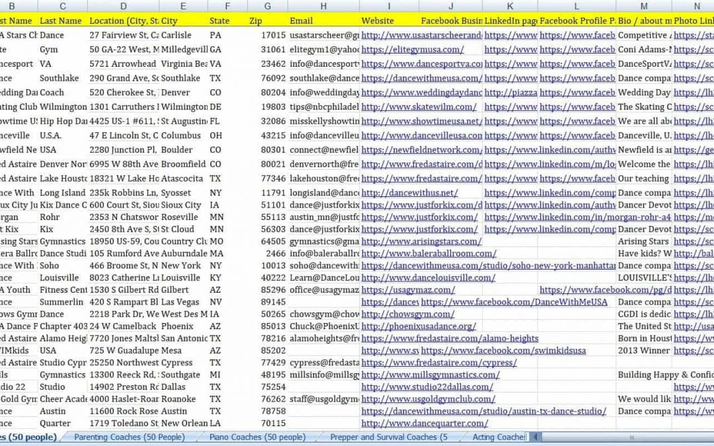Open the usgoldgymclub.com link
This screenshot has width=714, height=446.
[428, 398]
